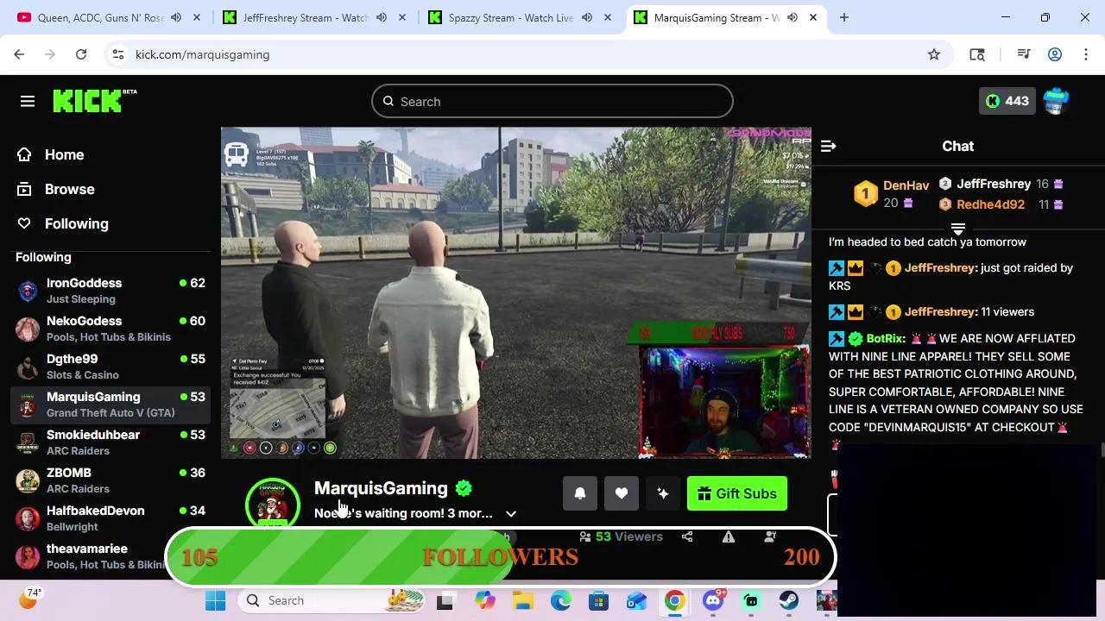
Task: View site information icon in address bar
Action: click(x=118, y=54)
